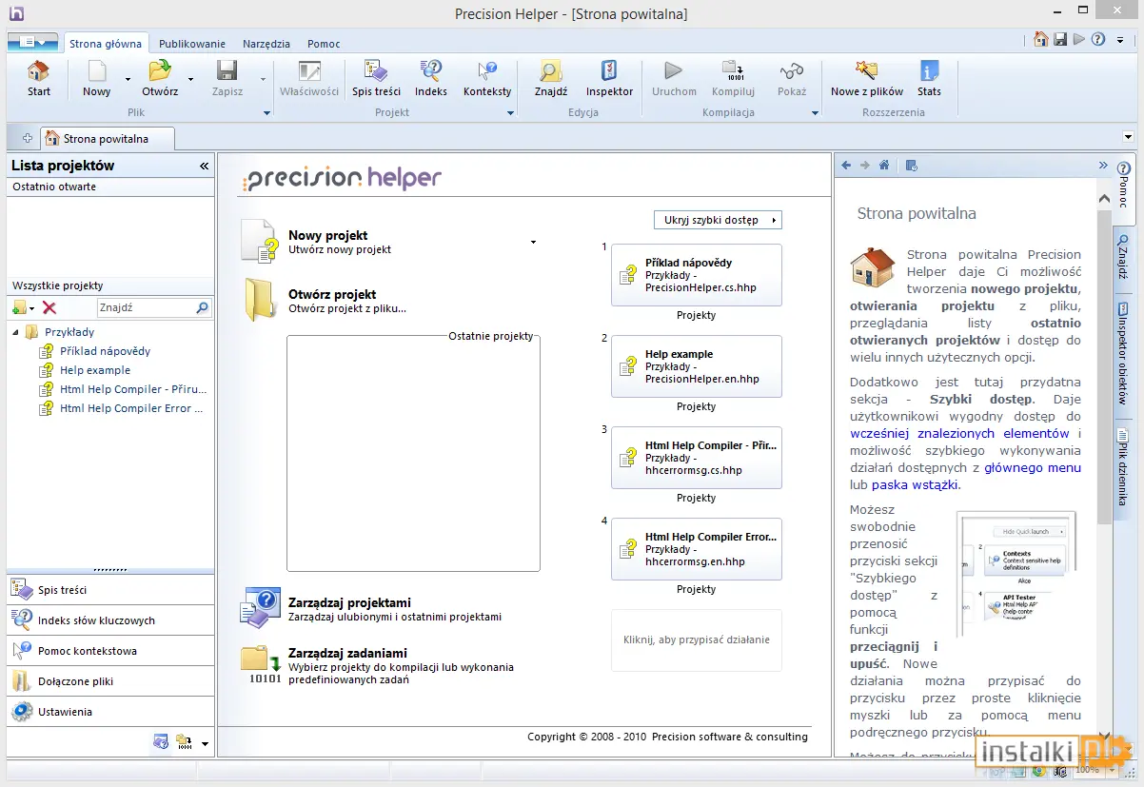Click the compile tasks icon at navigation pane bottom
Viewport: 1144px width, 787px height.
(184, 742)
